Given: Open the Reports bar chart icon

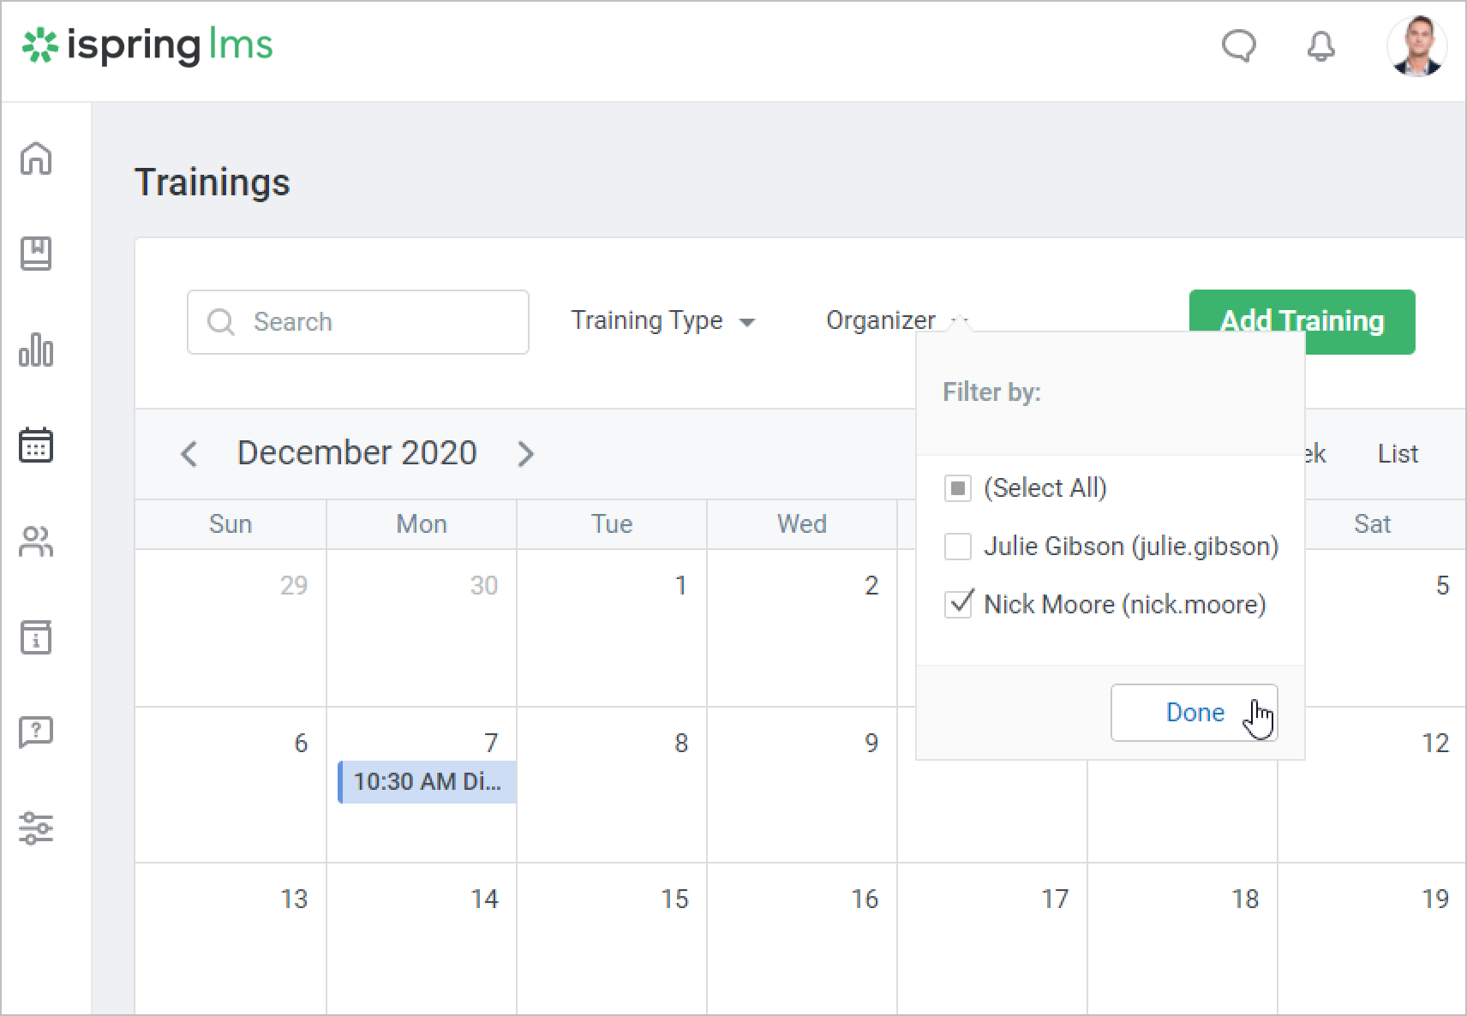Looking at the screenshot, I should 36,350.
